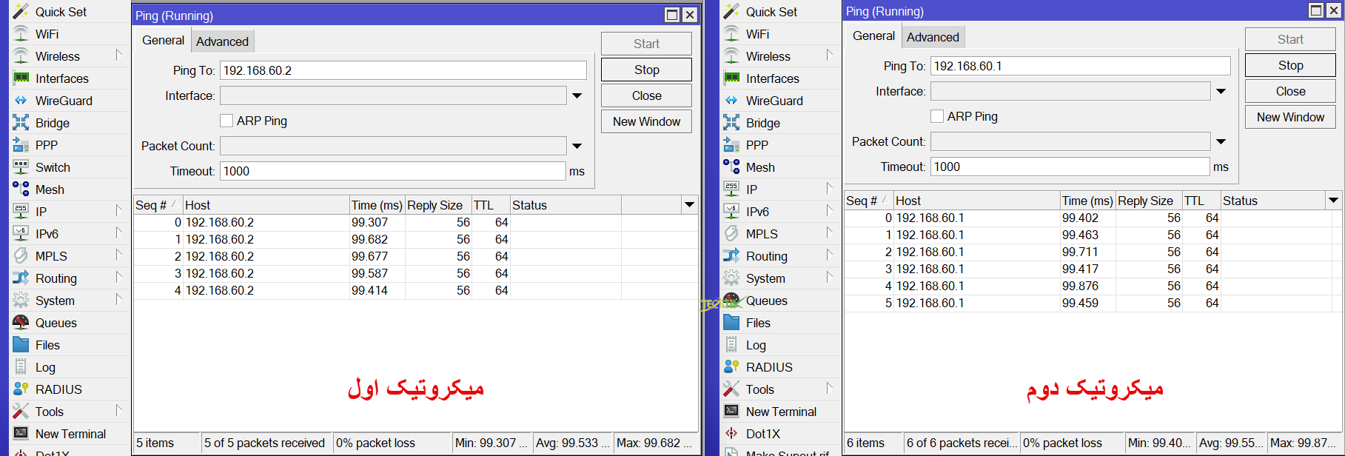Click New Window in the right ping dialog

pyautogui.click(x=1289, y=117)
